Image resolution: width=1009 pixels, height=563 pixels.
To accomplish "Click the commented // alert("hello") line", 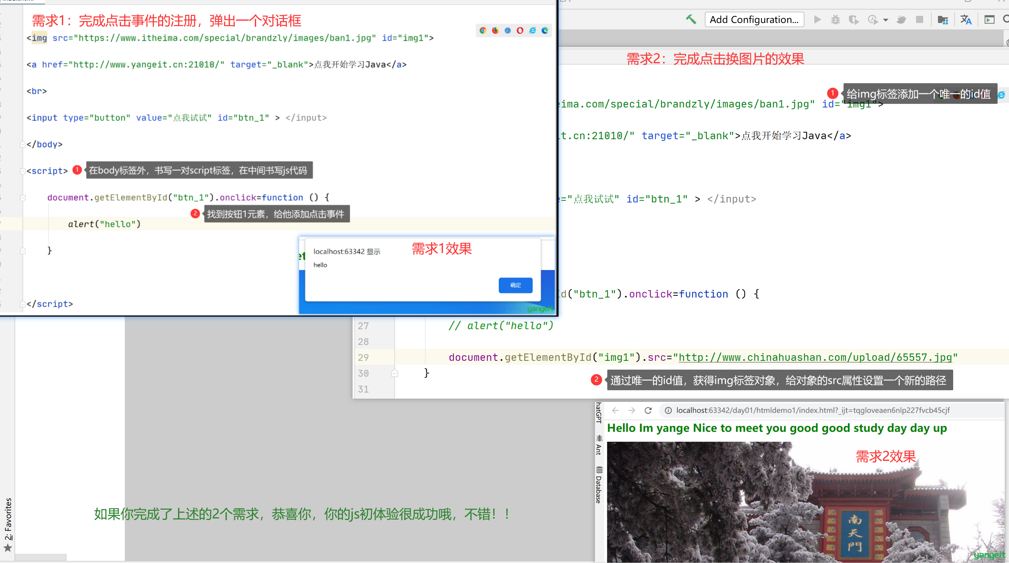I will (501, 326).
